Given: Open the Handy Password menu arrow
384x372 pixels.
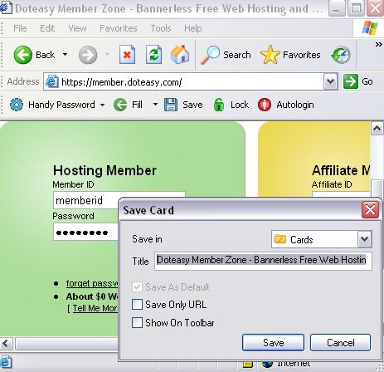Looking at the screenshot, I should [x=102, y=105].
